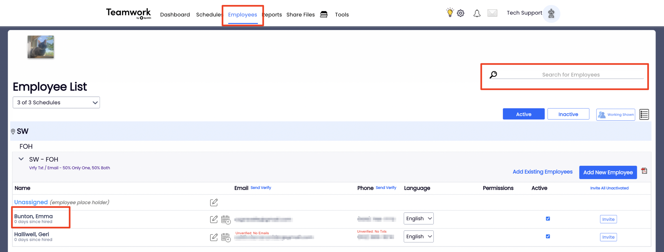The image size is (664, 252).
Task: Click the Tech Support account name
Action: click(524, 13)
